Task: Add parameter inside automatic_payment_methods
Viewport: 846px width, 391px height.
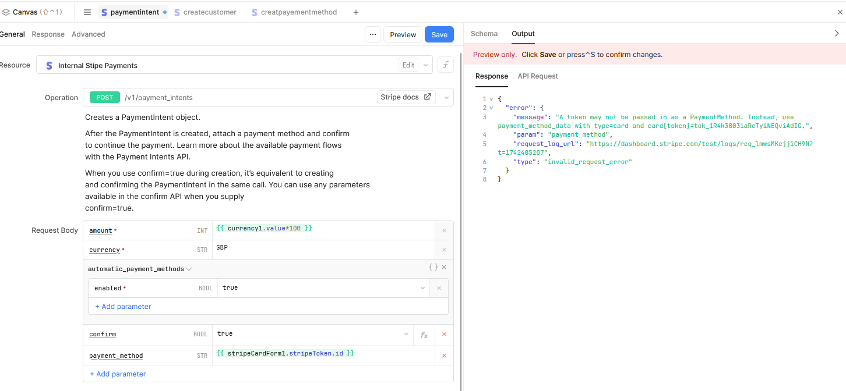Action: pos(123,307)
